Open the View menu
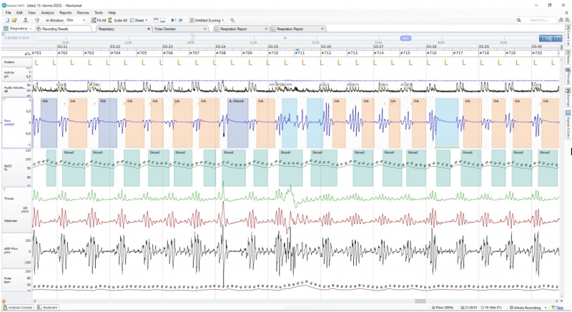The image size is (572, 312). [31, 13]
